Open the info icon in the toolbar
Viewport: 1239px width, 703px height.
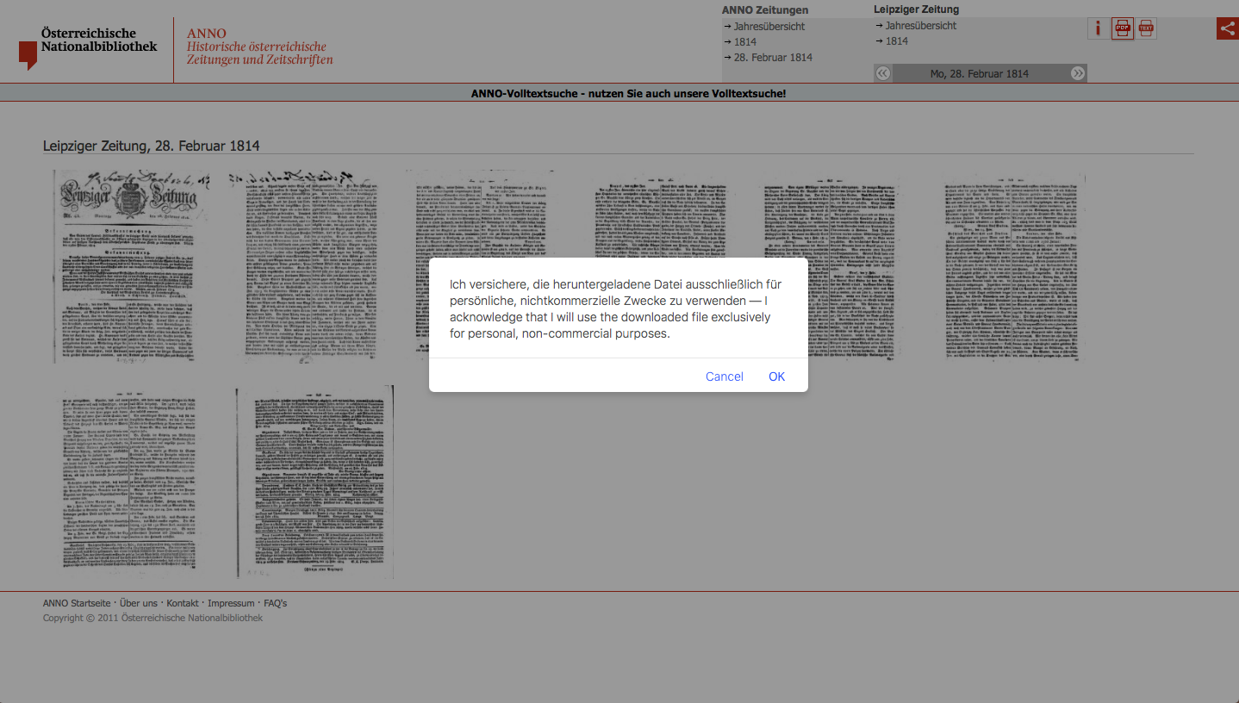point(1098,28)
